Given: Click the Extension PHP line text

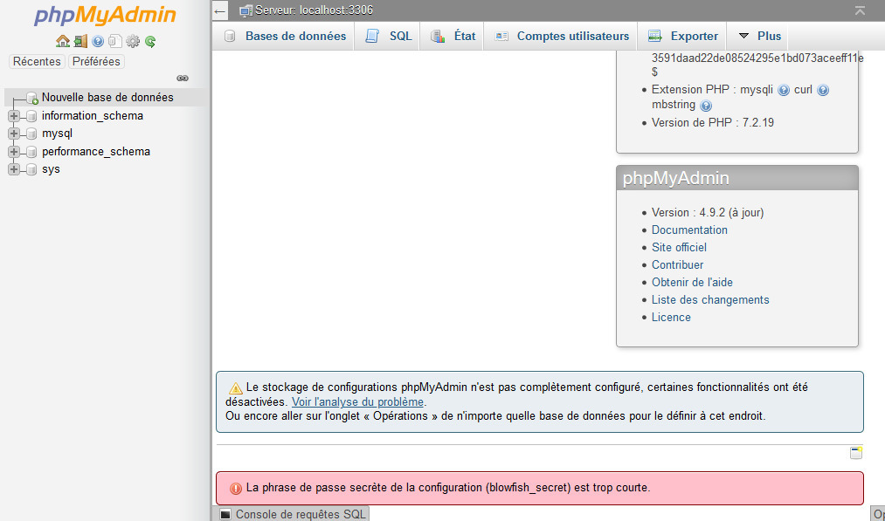Looking at the screenshot, I should tap(712, 90).
